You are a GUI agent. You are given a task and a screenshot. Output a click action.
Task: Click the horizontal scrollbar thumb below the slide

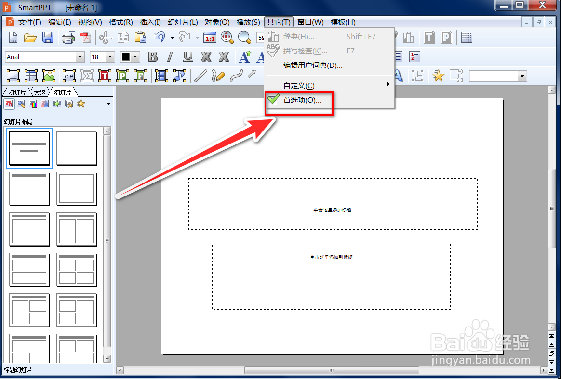(332, 370)
